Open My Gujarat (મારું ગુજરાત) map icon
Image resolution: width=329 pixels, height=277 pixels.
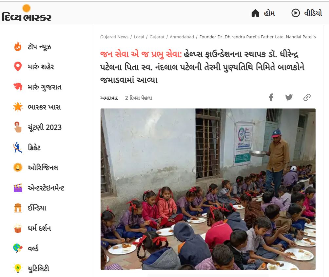click(x=18, y=87)
